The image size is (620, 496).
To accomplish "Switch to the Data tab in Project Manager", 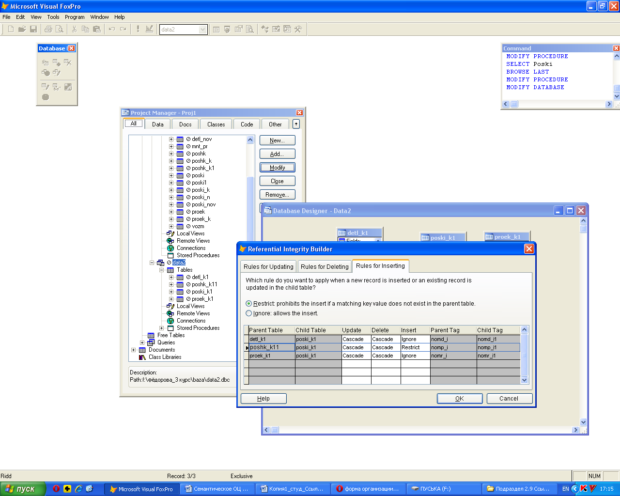I will (x=158, y=124).
